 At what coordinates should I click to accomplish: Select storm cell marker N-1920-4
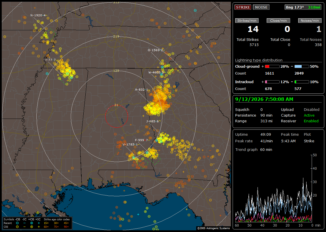point(38,15)
